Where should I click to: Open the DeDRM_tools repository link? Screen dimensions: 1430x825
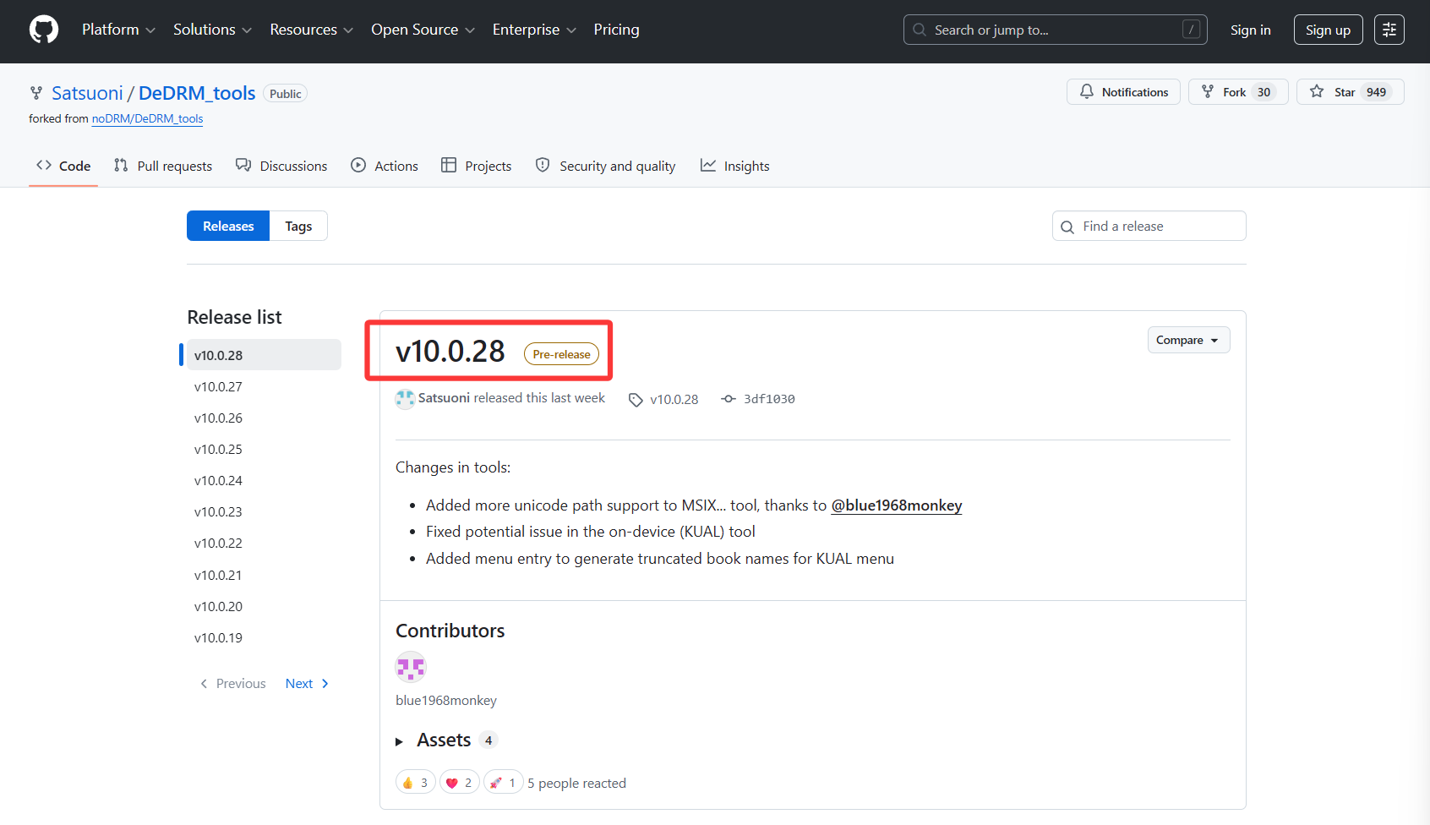click(x=197, y=93)
